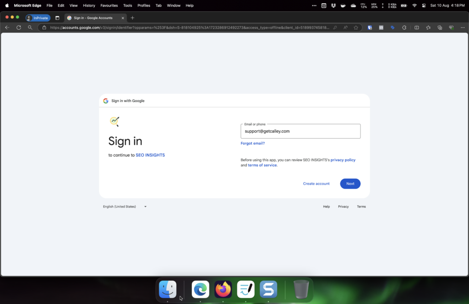
Task: Open Control Centre from menu bar
Action: [424, 5]
